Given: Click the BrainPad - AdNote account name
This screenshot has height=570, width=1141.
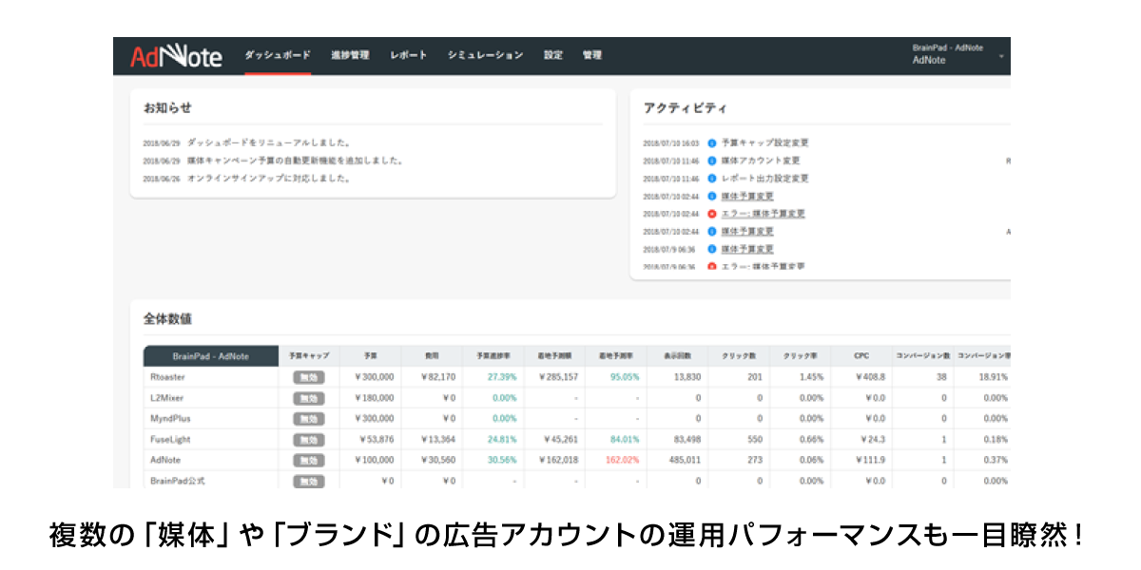Looking at the screenshot, I should tap(947, 47).
